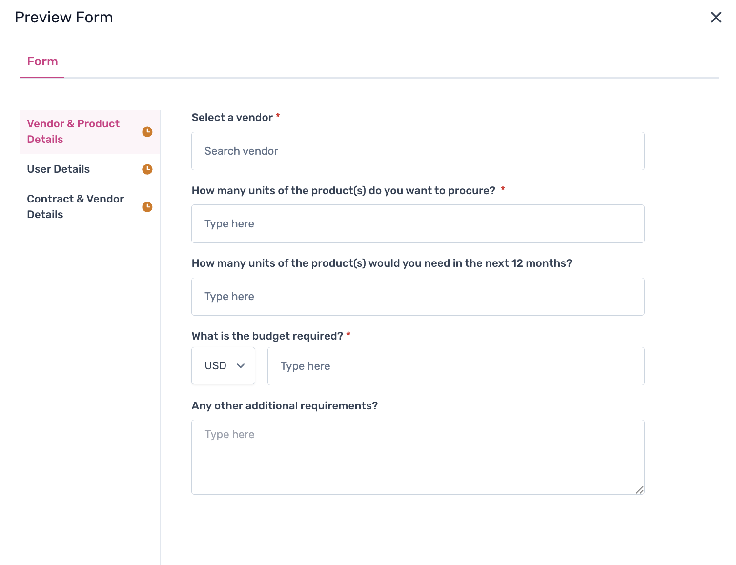Focus the Search vendor field
The height and width of the screenshot is (565, 736).
point(418,151)
